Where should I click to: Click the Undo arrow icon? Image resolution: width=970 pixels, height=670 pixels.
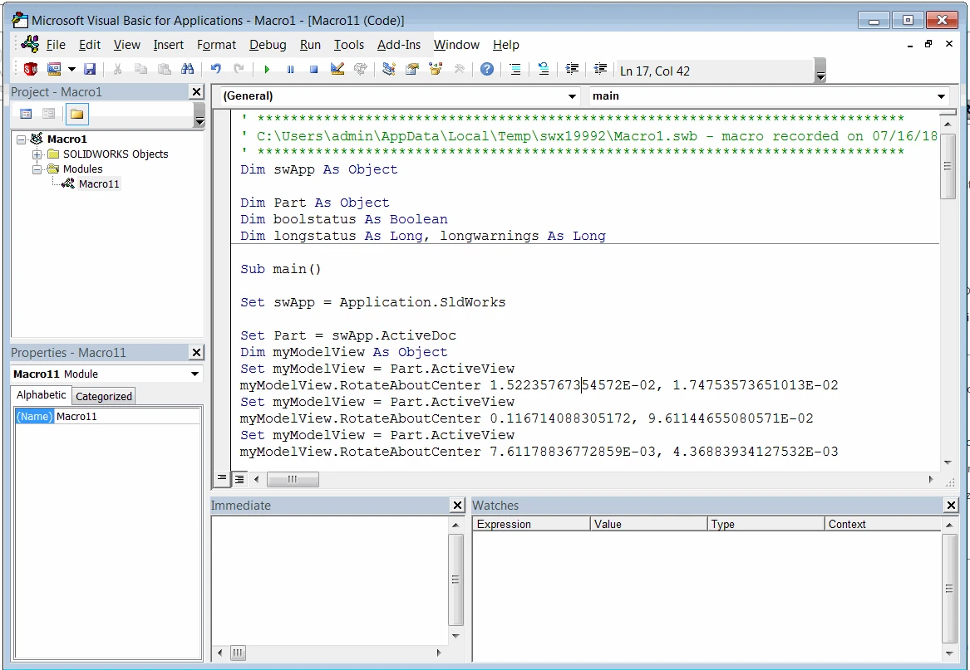pos(216,70)
